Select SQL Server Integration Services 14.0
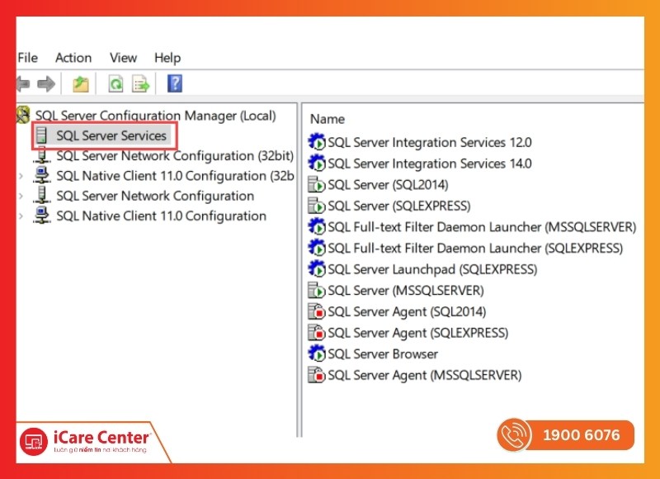The width and height of the screenshot is (660, 479). [429, 164]
